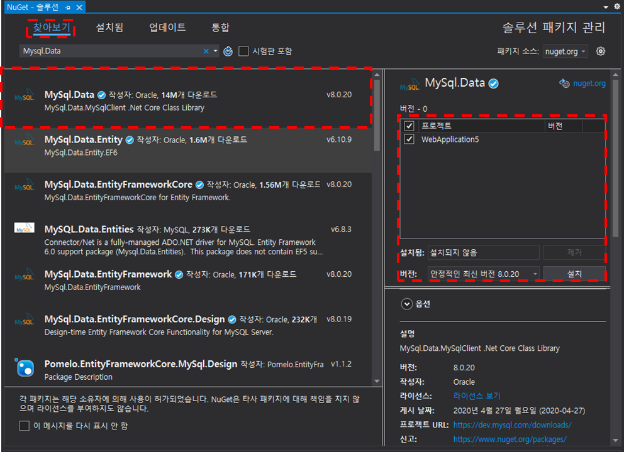Viewport: 624px width, 452px height.
Task: Select the MySql.Data.EntityFrameworkCore package row
Action: 188,195
